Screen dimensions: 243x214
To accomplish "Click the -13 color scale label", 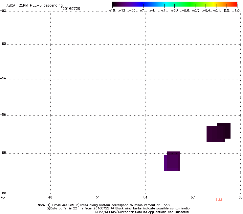I will coord(122,11).
